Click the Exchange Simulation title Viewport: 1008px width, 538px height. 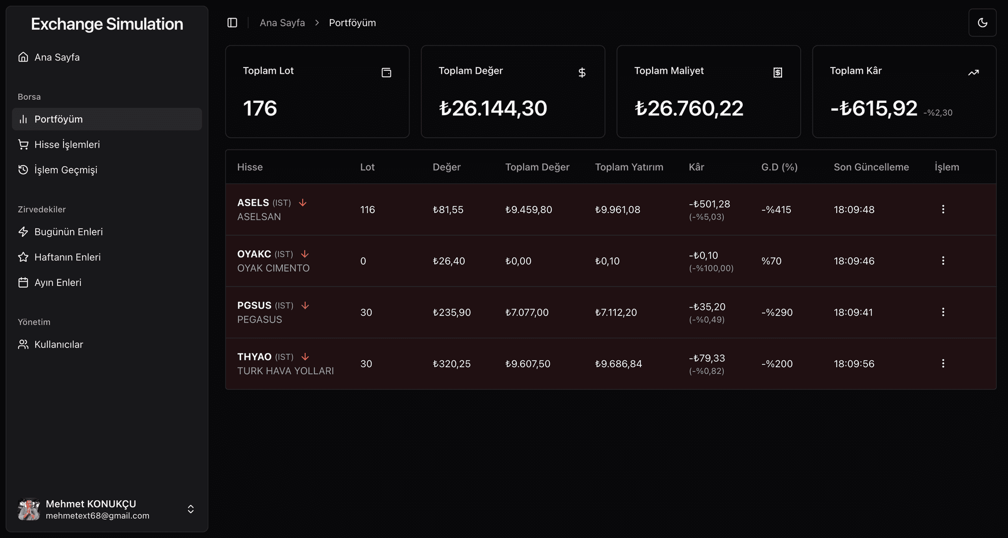107,24
